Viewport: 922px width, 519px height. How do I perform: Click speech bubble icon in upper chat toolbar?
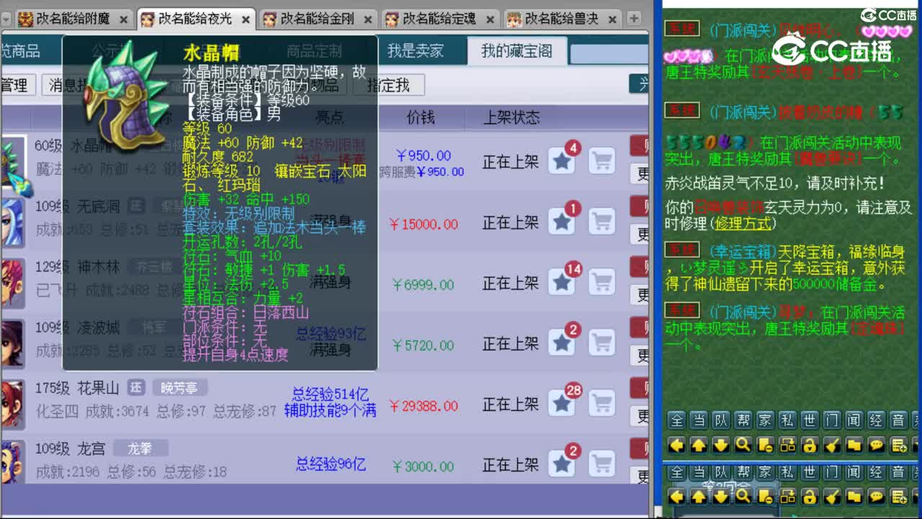pos(877,445)
